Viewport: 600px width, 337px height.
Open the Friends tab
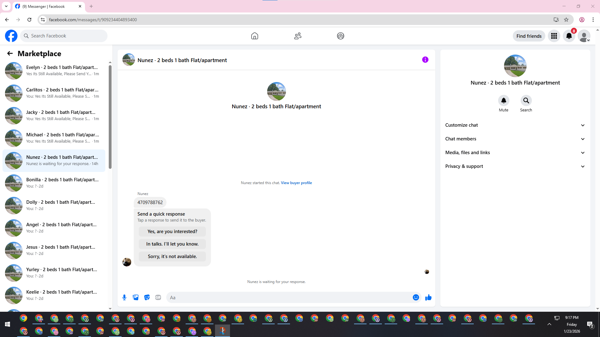pos(297,36)
